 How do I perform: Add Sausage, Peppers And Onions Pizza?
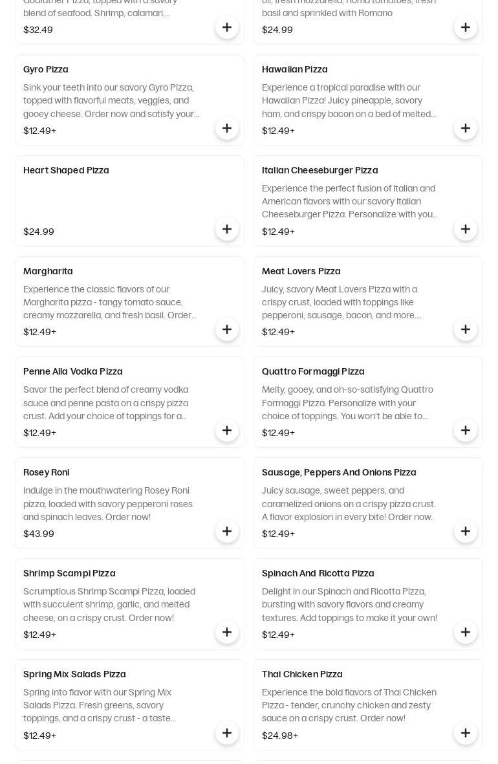tap(466, 531)
